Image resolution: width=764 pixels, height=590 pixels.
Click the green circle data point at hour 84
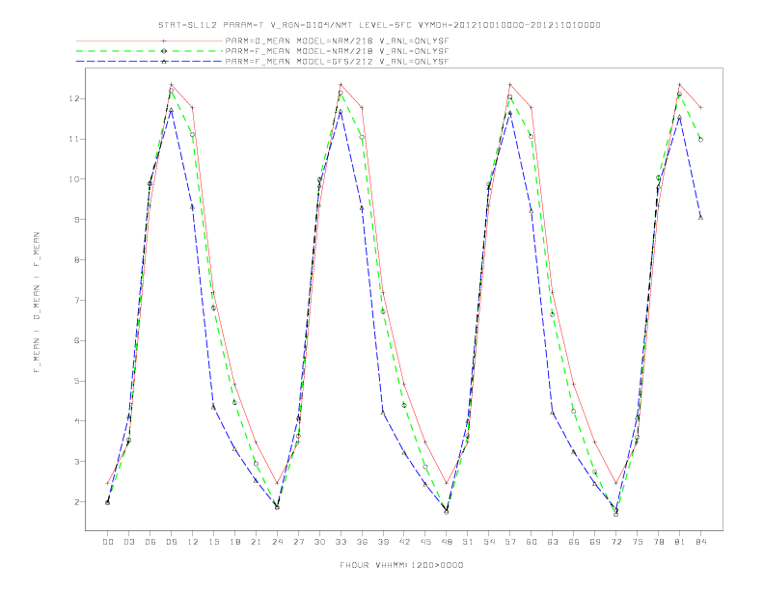[x=700, y=140]
